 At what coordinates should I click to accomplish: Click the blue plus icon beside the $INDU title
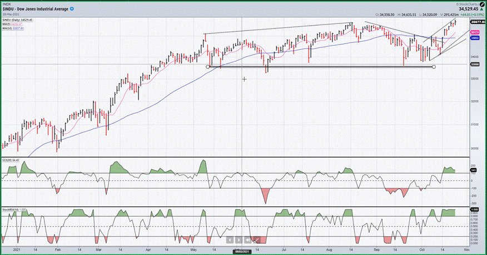point(72,9)
